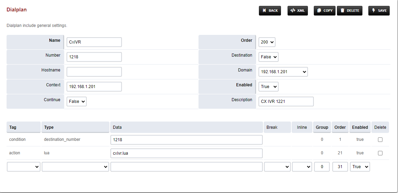
Task: Check Delete box for lua action row
Action: [x=380, y=153]
